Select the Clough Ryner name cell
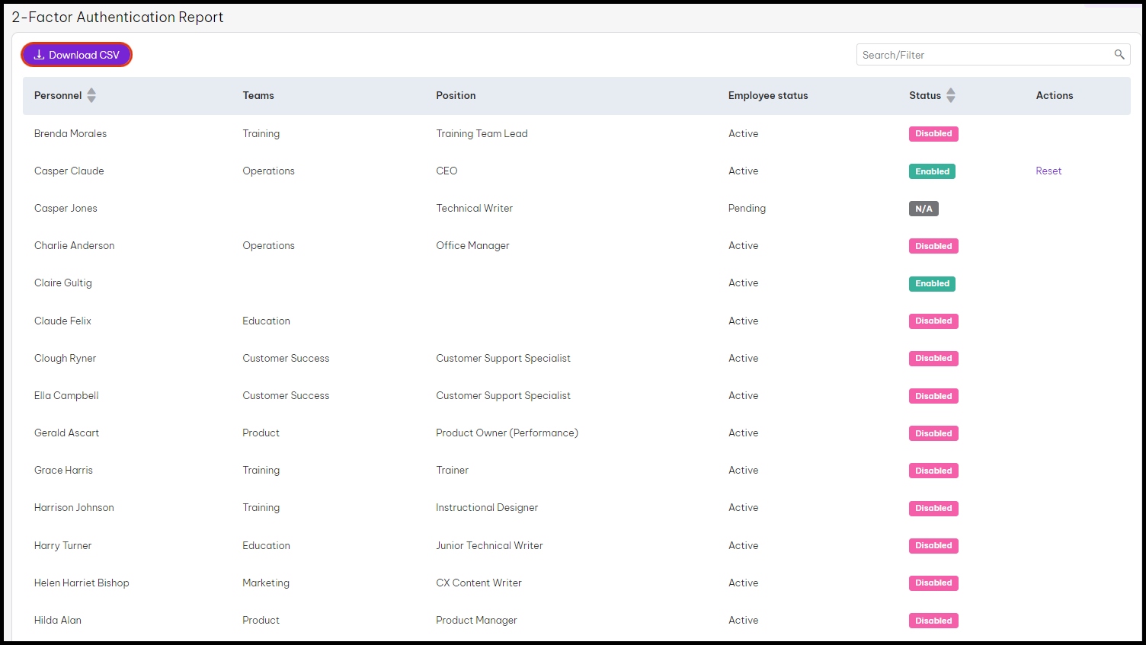Image resolution: width=1146 pixels, height=645 pixels. (65, 359)
